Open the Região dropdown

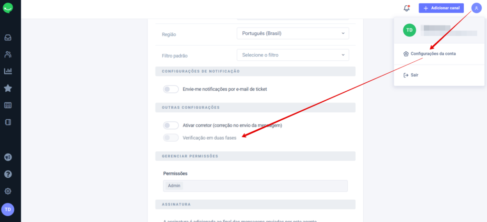coord(292,33)
